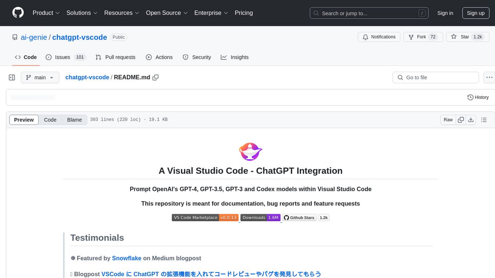Click the Public visibility label
Viewport: 495px width, 278px height.
point(119,37)
